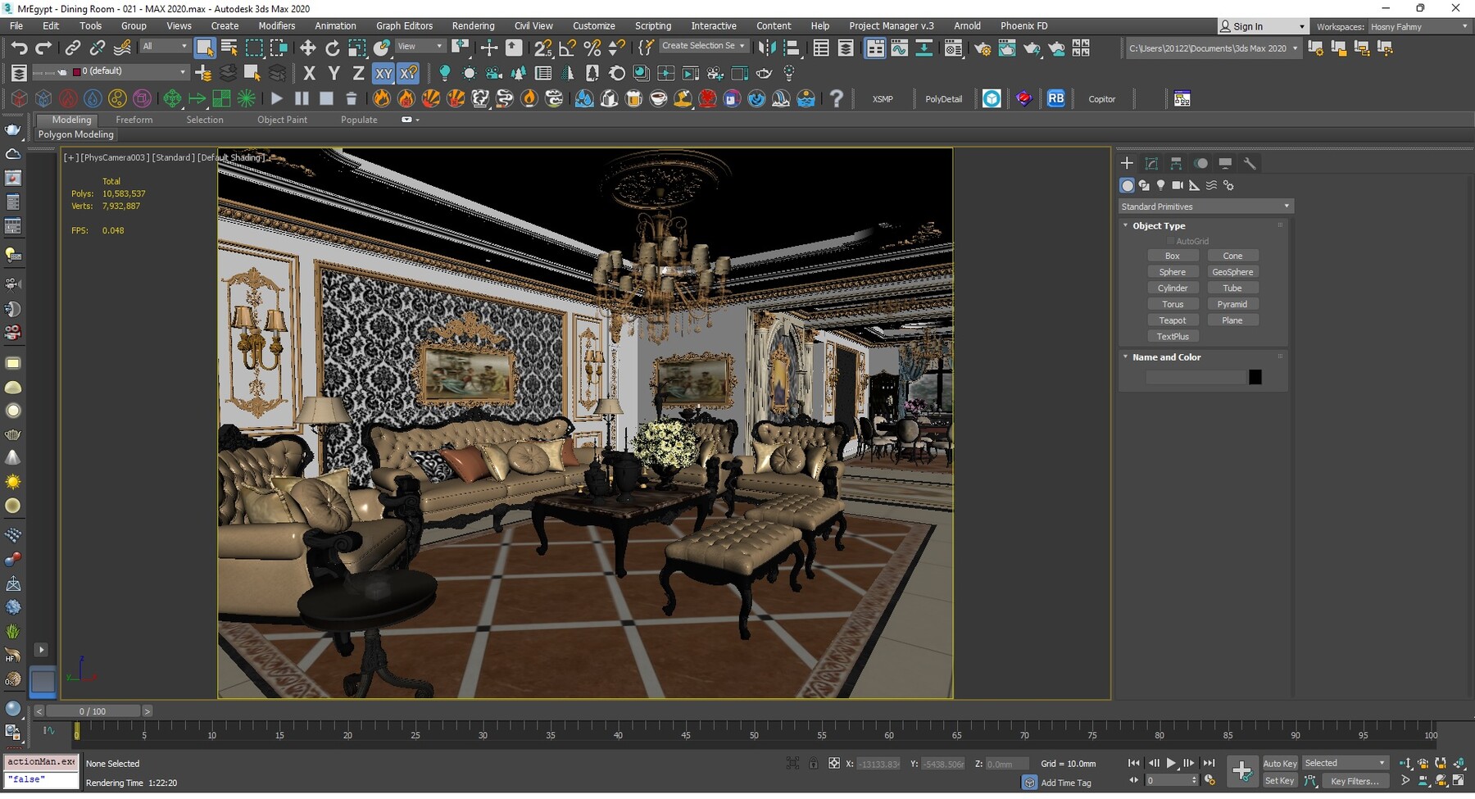Select the Select and Move tool
Image resolution: width=1475 pixels, height=799 pixels.
[x=307, y=48]
